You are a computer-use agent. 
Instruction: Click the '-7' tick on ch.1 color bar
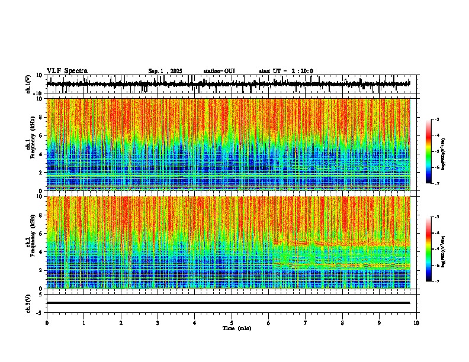[x=437, y=183]
